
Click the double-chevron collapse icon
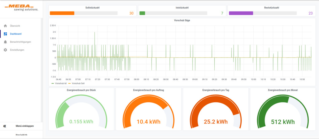[x=5, y=126]
